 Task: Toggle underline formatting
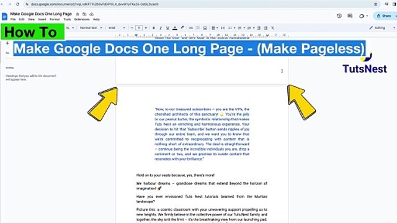[x=167, y=28]
